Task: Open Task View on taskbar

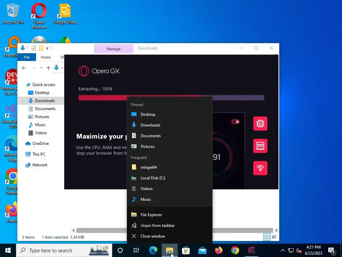Action: [136, 250]
